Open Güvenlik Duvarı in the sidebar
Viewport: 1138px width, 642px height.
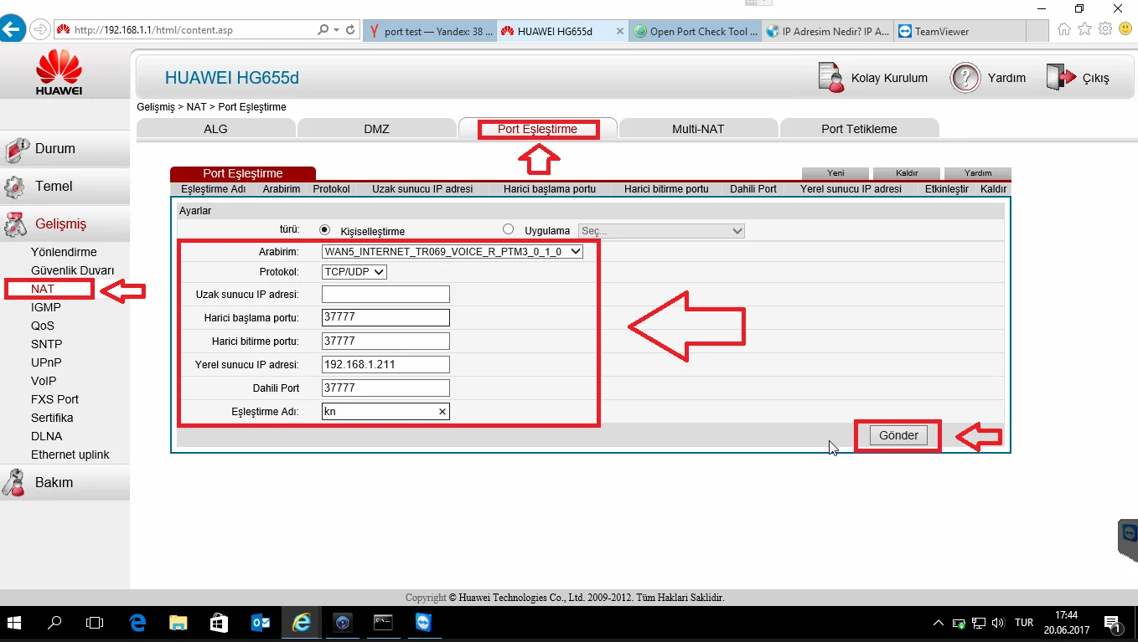pyautogui.click(x=72, y=270)
